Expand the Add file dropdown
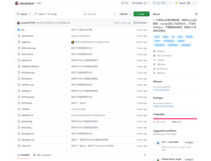 [x=125, y=14]
